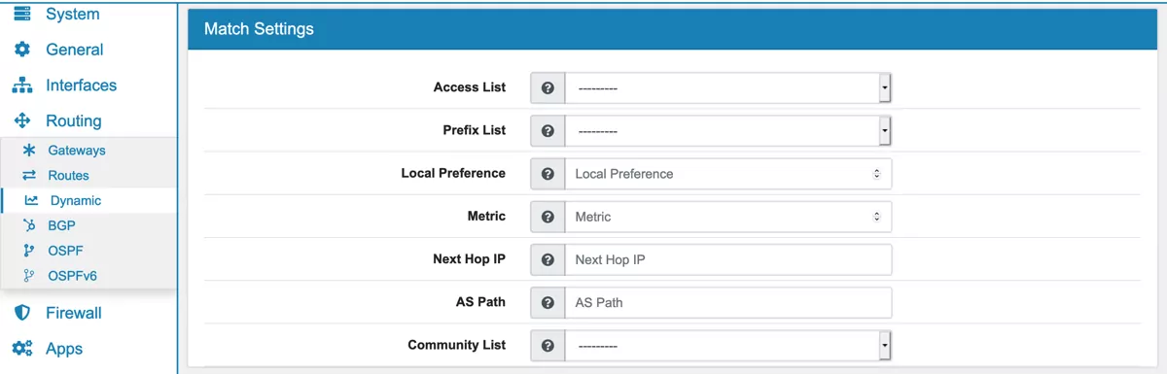This screenshot has height=374, width=1167.
Task: Click the OSPFv6 fork icon
Action: click(x=29, y=276)
